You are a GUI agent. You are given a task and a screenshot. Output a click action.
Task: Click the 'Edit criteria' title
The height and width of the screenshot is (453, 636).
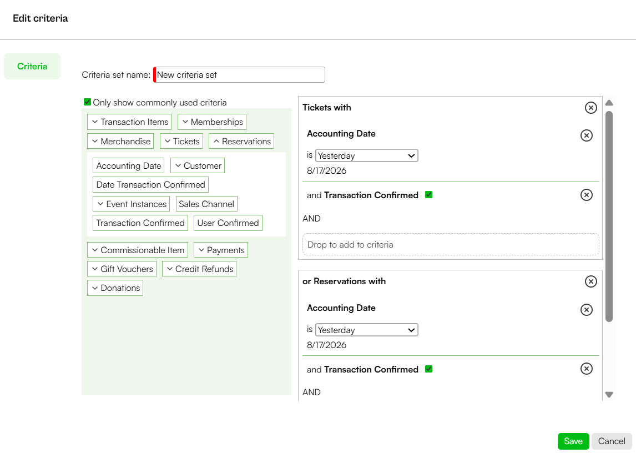[x=40, y=18]
